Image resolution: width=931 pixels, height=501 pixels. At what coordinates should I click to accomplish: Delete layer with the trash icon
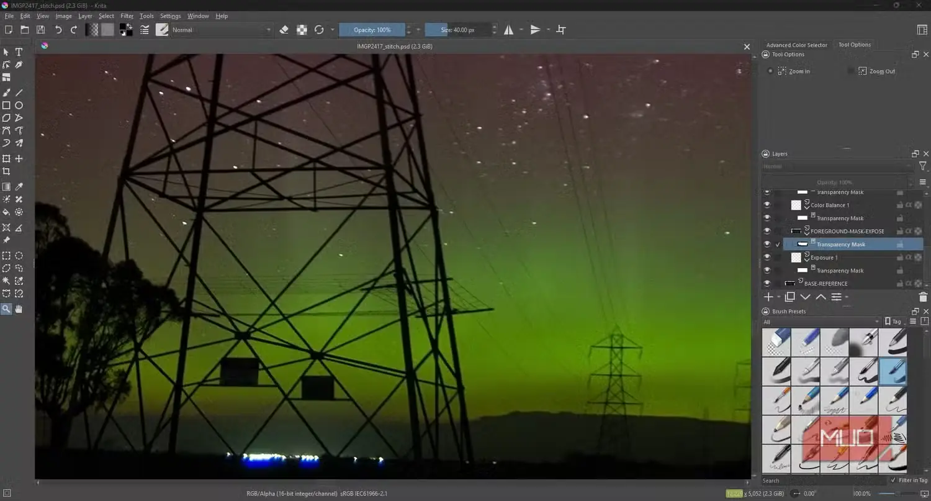click(x=922, y=297)
